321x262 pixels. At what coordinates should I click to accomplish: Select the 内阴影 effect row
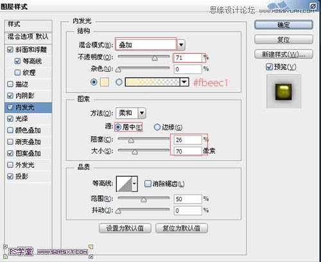click(x=28, y=96)
